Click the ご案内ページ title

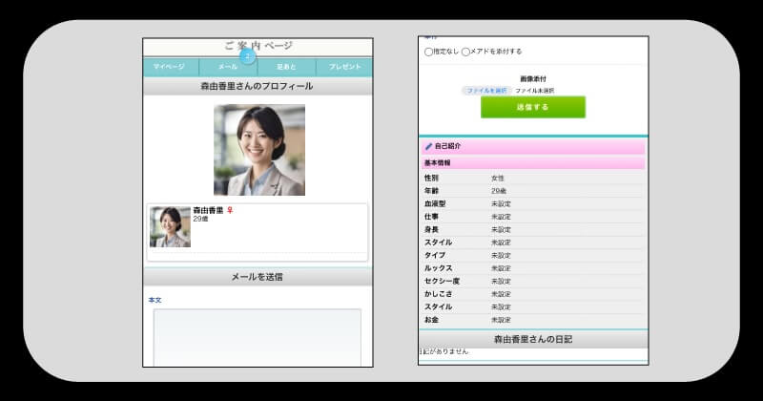click(x=258, y=46)
